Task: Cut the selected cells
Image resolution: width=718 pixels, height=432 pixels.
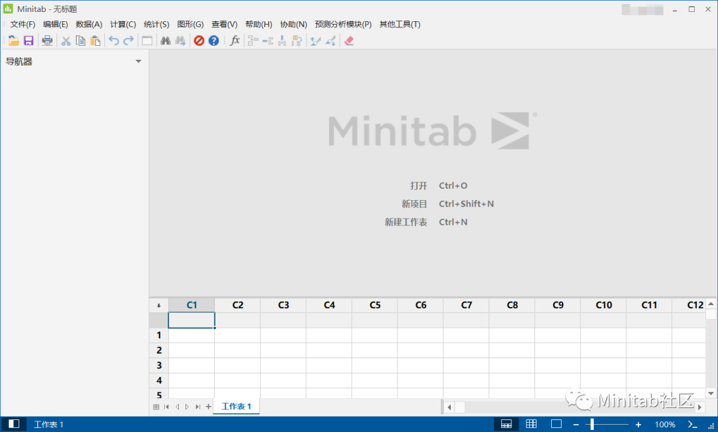Action: [66, 41]
